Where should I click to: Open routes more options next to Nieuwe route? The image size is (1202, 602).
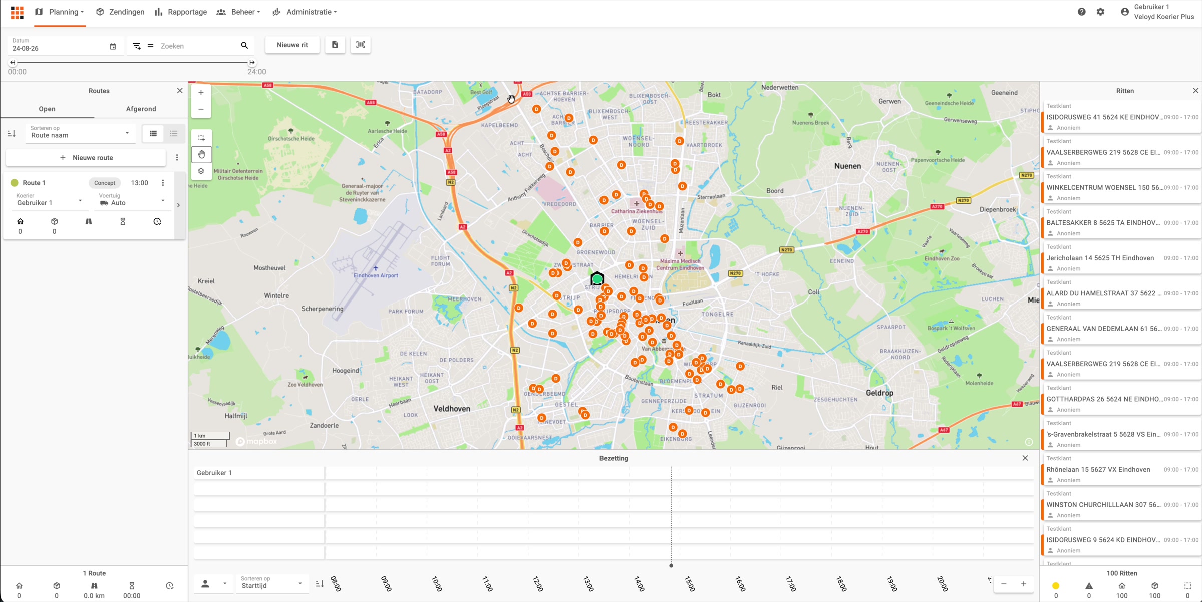point(177,157)
